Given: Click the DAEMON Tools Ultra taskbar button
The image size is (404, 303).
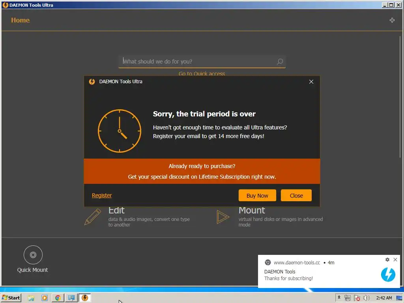Looking at the screenshot, I should coord(85,298).
